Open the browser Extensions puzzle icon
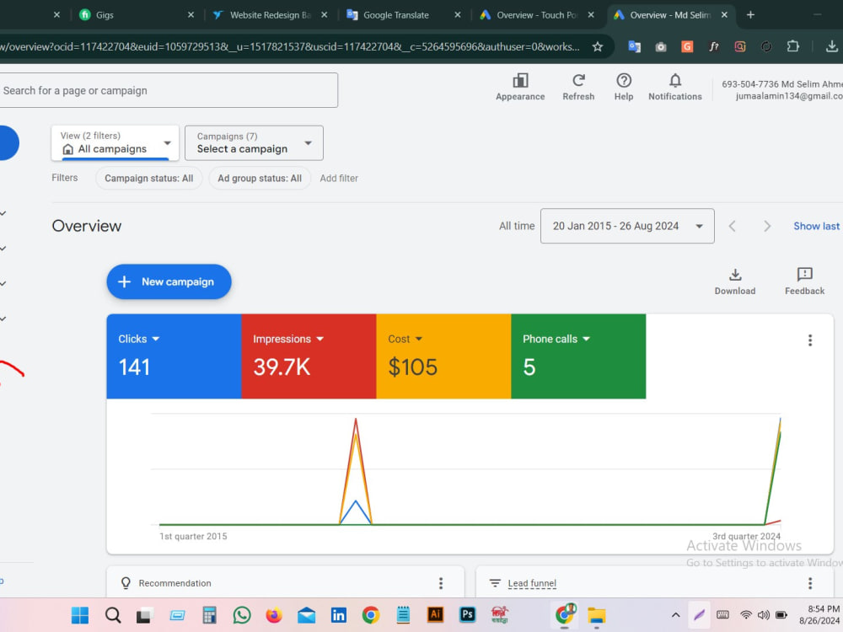Viewport: 843px width, 632px height. [792, 46]
